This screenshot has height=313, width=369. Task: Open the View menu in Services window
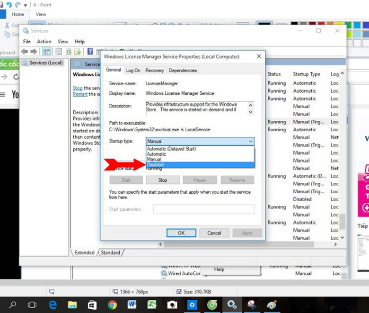click(63, 42)
